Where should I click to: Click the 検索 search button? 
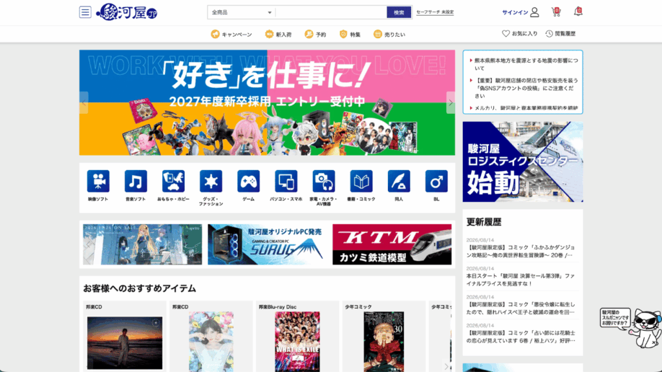(399, 13)
